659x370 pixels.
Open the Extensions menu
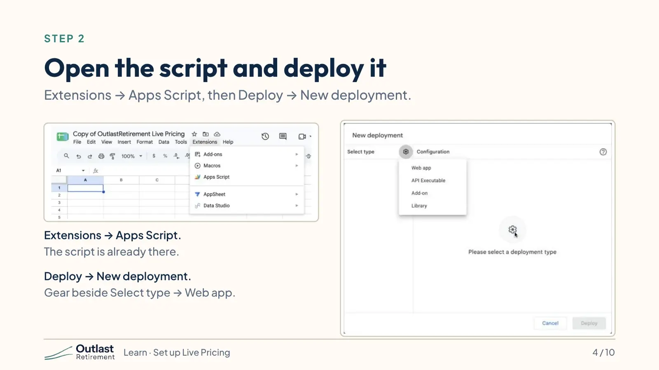(205, 142)
